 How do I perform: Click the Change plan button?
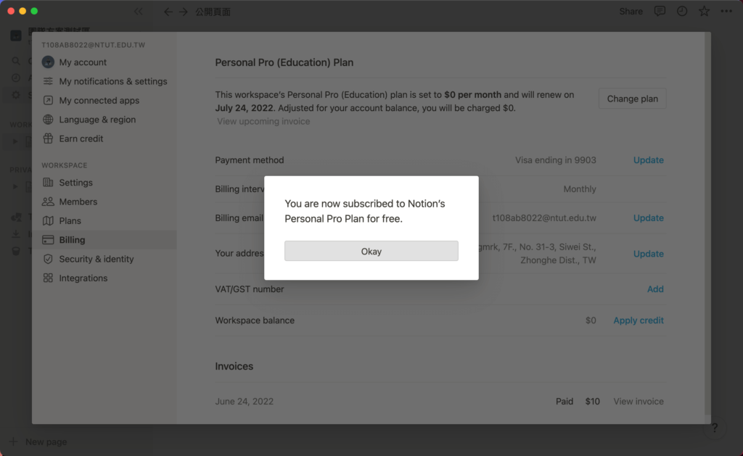(632, 99)
